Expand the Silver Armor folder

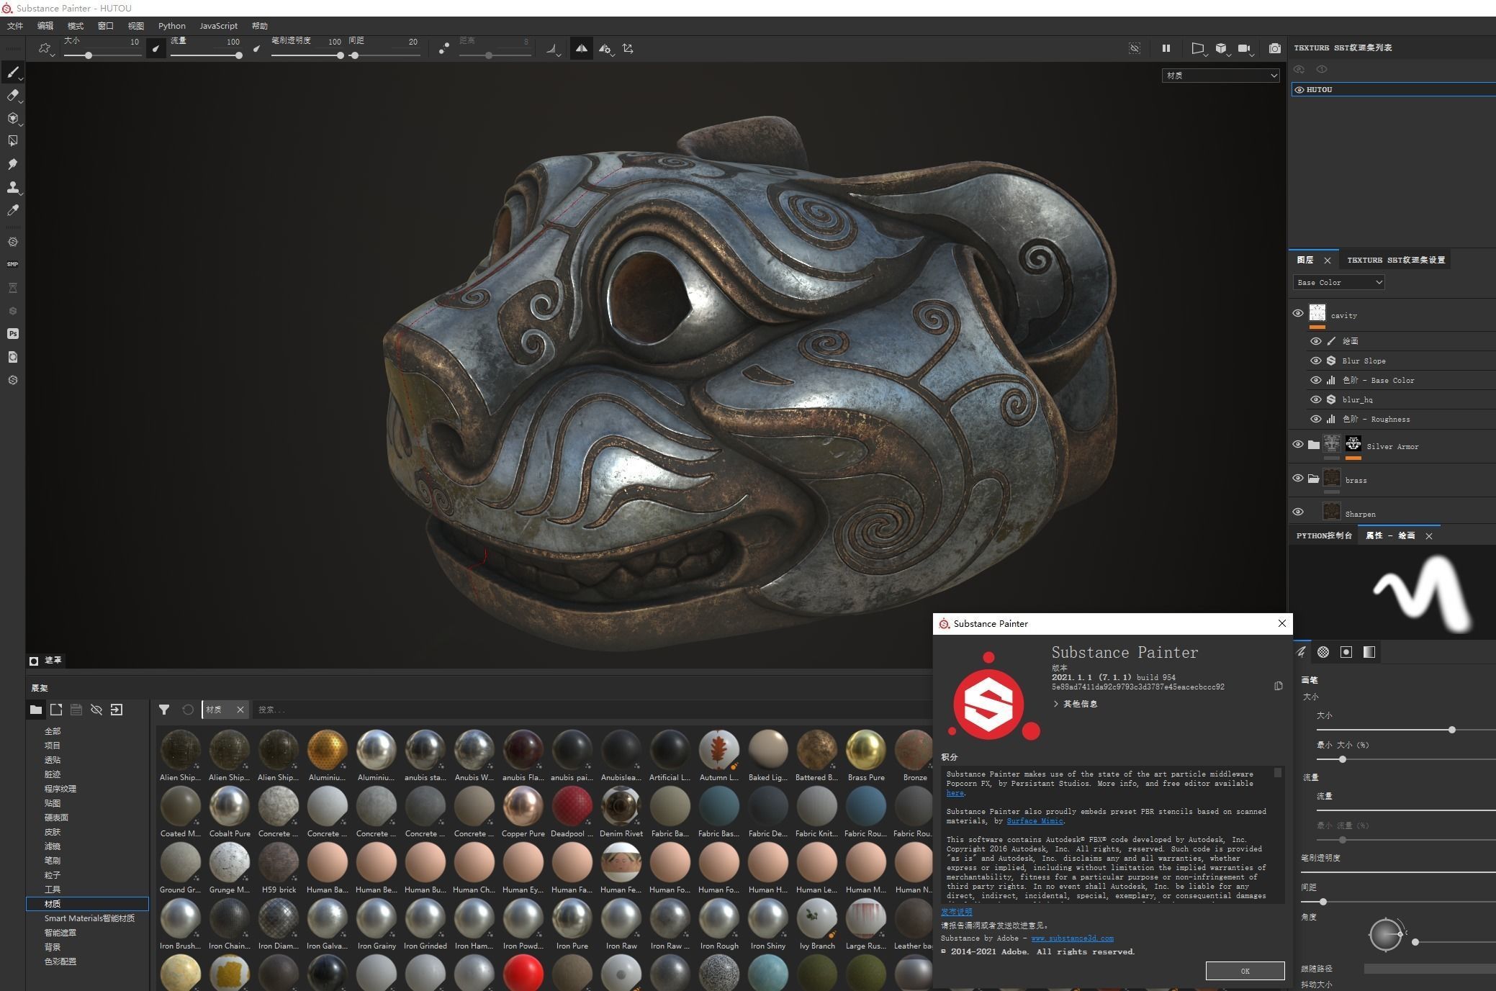pyautogui.click(x=1314, y=445)
